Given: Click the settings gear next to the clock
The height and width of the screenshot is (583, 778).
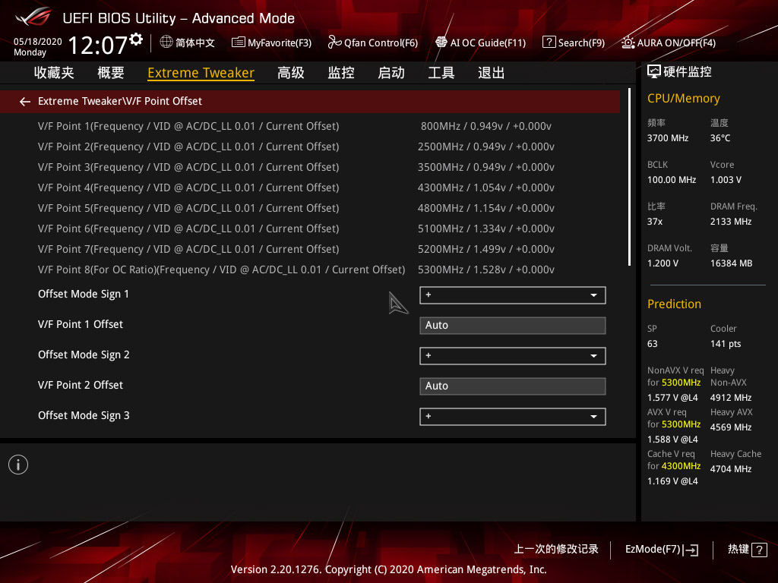Looking at the screenshot, I should point(136,39).
